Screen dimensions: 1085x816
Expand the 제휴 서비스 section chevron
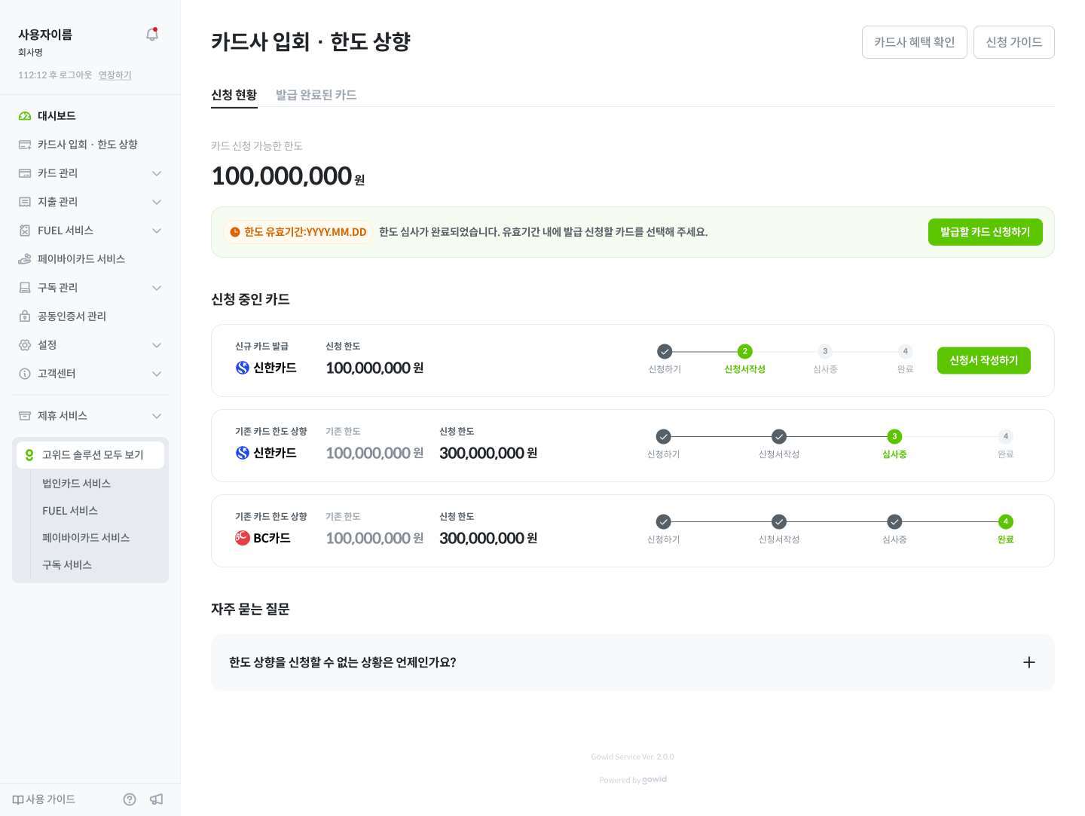click(x=157, y=416)
